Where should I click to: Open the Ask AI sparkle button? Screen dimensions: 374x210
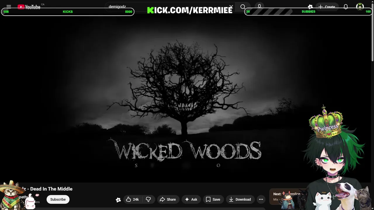pos(191,199)
